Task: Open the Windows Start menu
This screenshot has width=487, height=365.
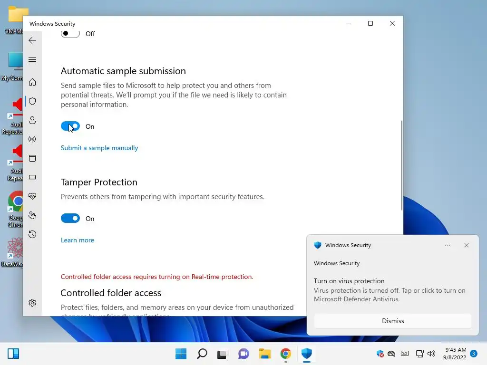Action: (x=181, y=354)
